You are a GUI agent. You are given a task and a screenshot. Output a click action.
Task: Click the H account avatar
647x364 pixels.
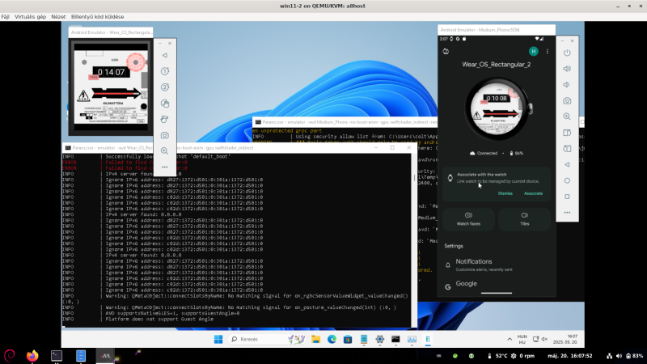pyautogui.click(x=533, y=52)
